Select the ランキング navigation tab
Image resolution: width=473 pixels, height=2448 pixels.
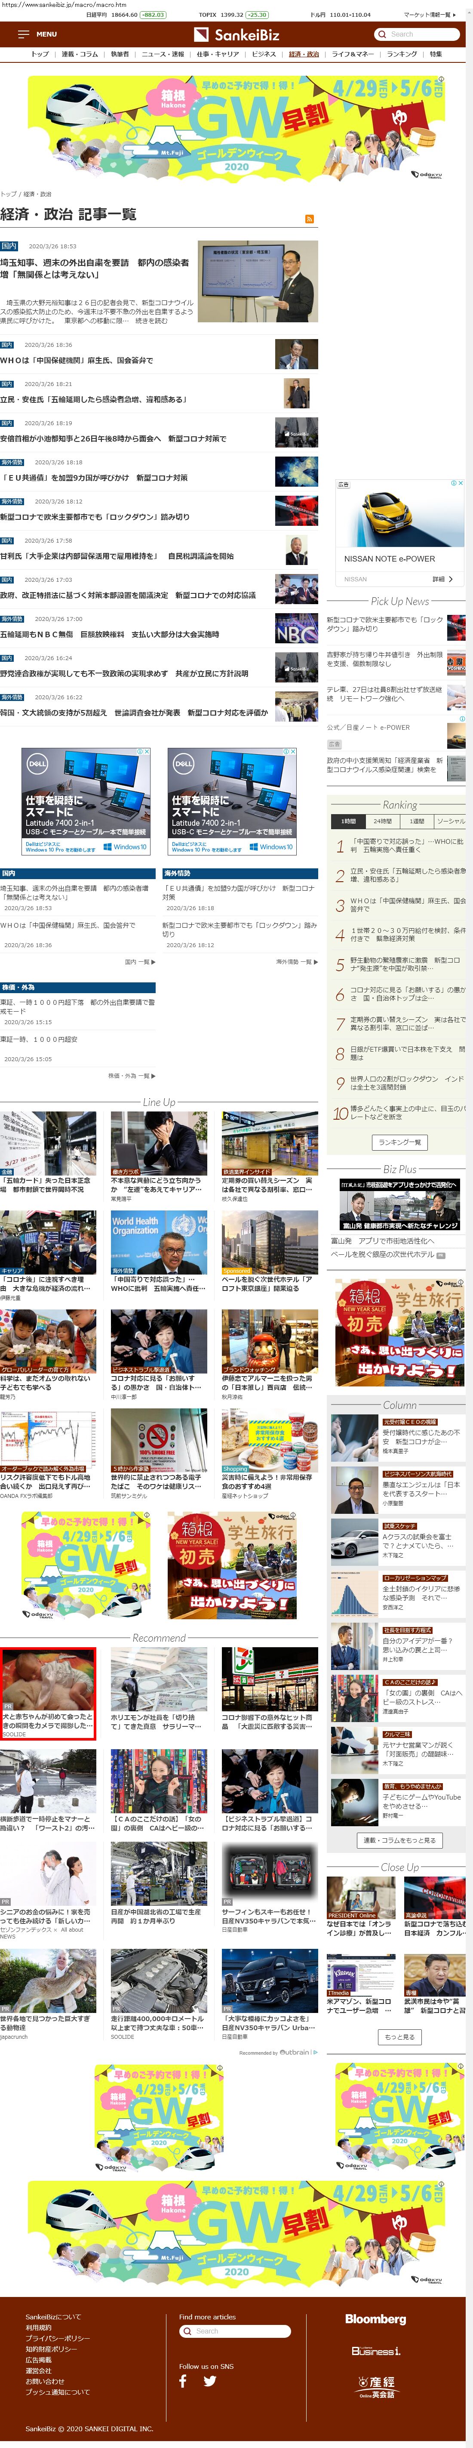tap(402, 54)
